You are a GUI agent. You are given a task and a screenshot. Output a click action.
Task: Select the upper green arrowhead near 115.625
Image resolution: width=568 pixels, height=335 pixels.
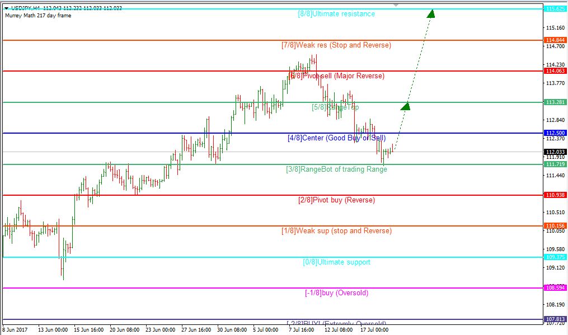pos(431,14)
